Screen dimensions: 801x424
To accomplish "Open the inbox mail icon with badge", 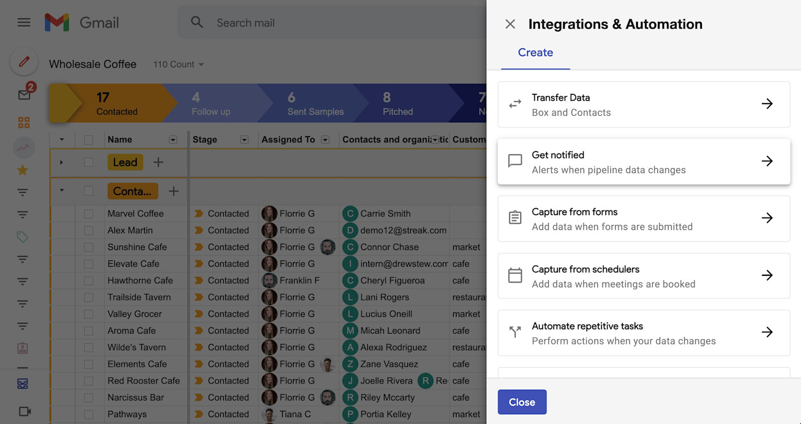I will (x=24, y=94).
